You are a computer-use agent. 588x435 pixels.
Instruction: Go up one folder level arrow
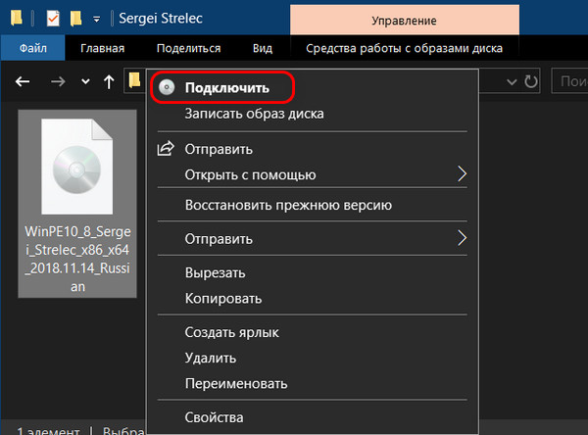[x=109, y=81]
